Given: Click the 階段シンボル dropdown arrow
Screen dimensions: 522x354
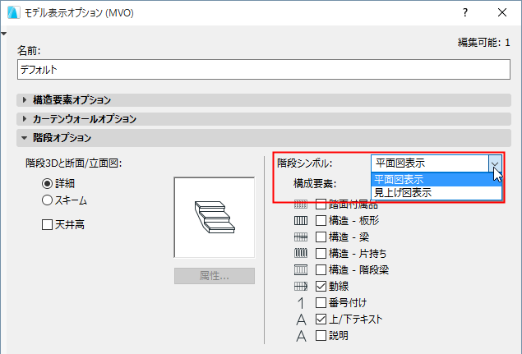Looking at the screenshot, I should tap(495, 163).
